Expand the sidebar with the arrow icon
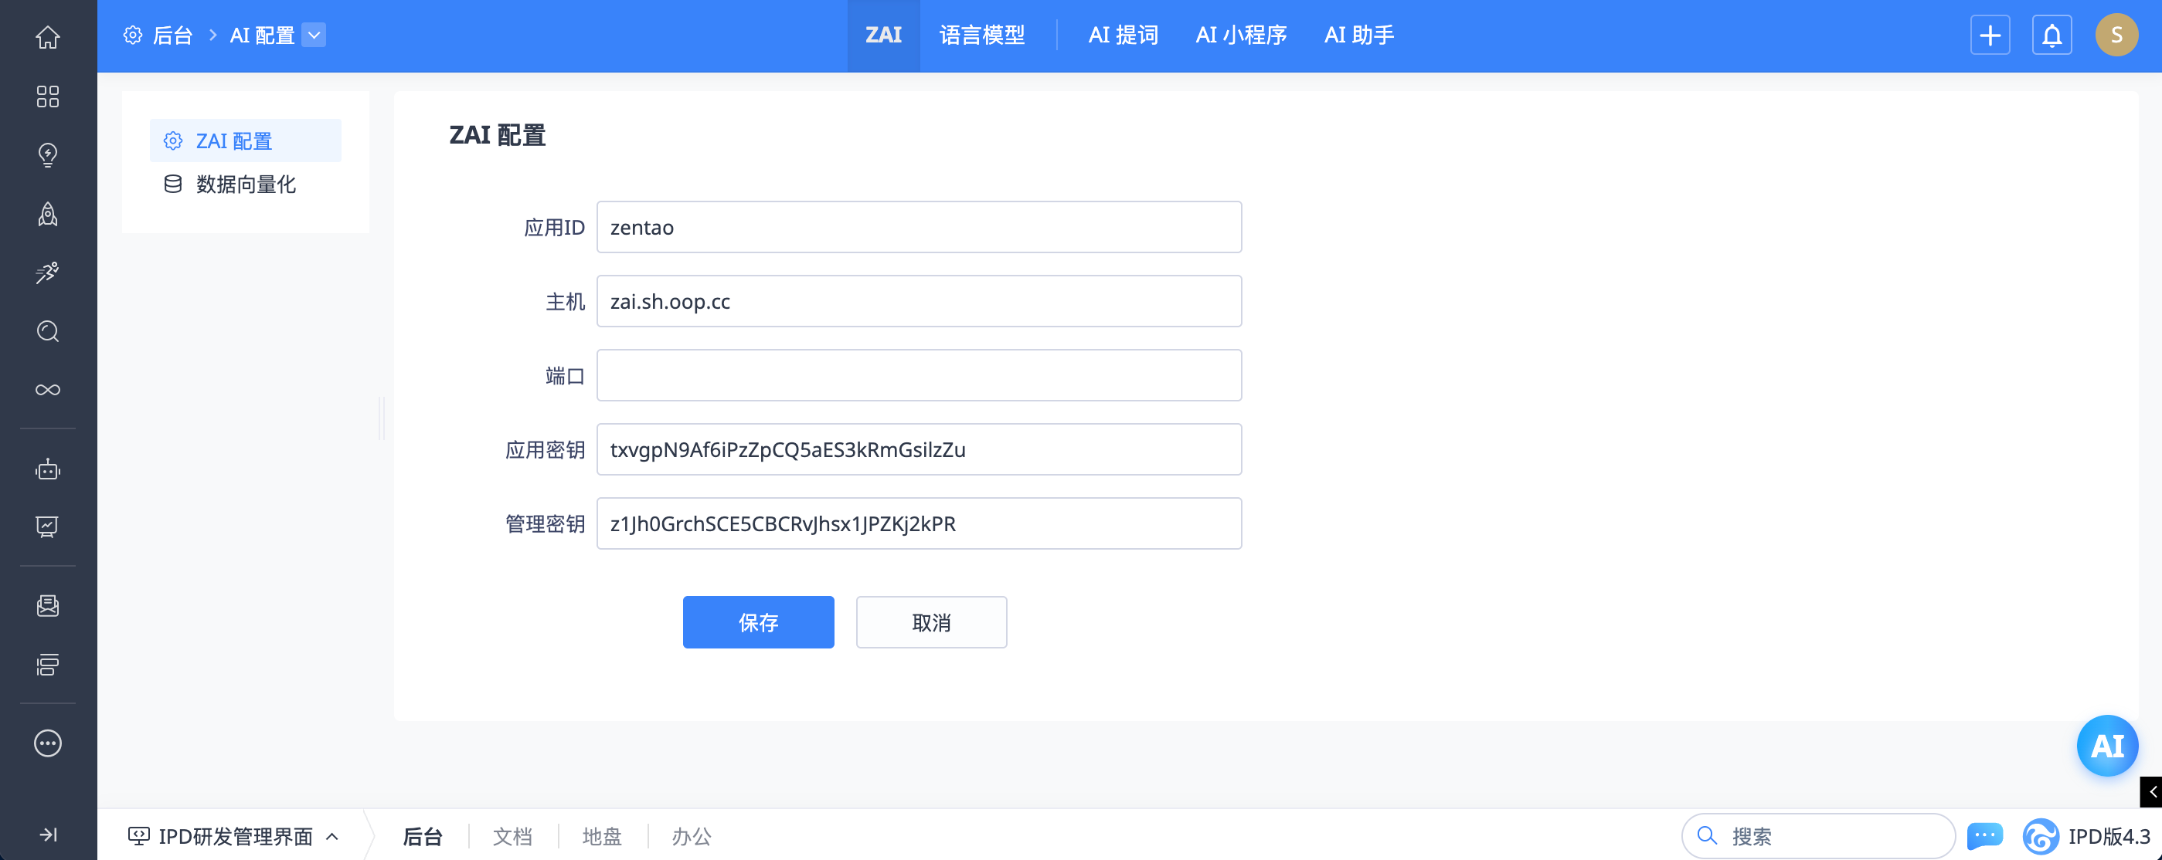2162x860 pixels. (x=48, y=834)
